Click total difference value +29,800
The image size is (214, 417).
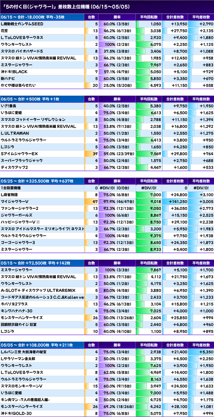pyautogui.click(x=174, y=154)
